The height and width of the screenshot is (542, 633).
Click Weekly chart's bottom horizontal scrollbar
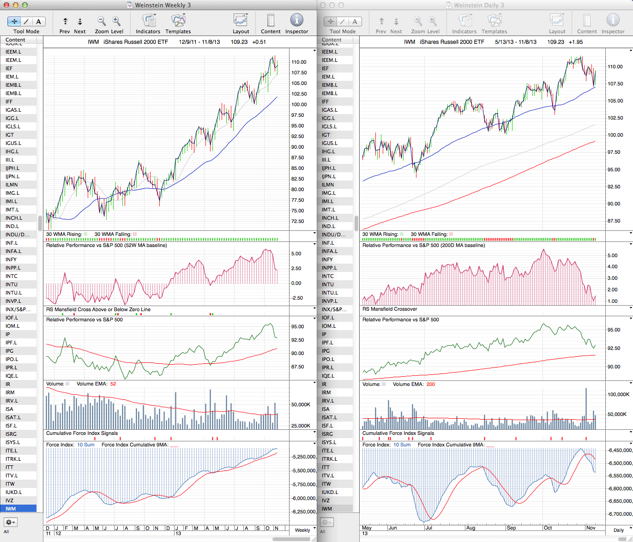point(291,539)
